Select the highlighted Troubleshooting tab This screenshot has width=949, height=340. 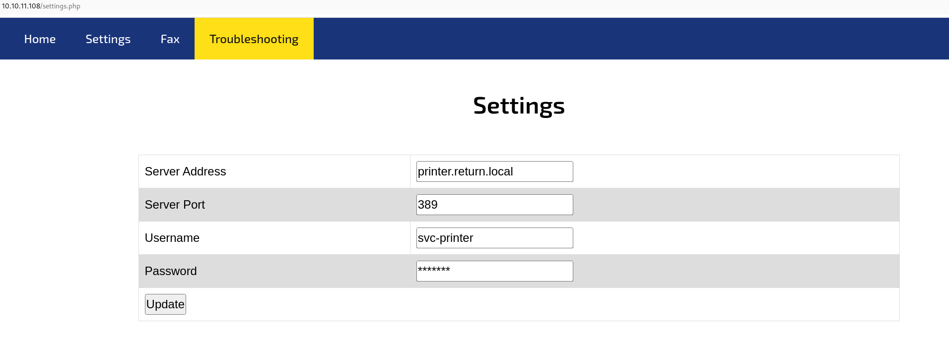(254, 39)
